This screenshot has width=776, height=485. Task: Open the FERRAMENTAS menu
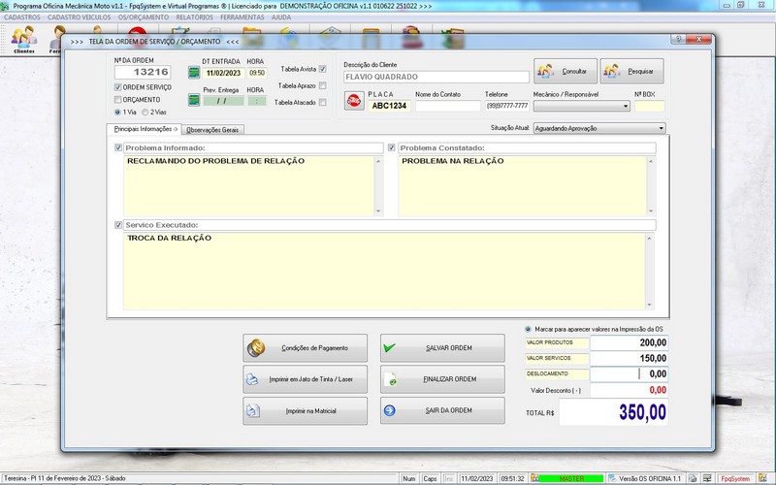pos(242,17)
